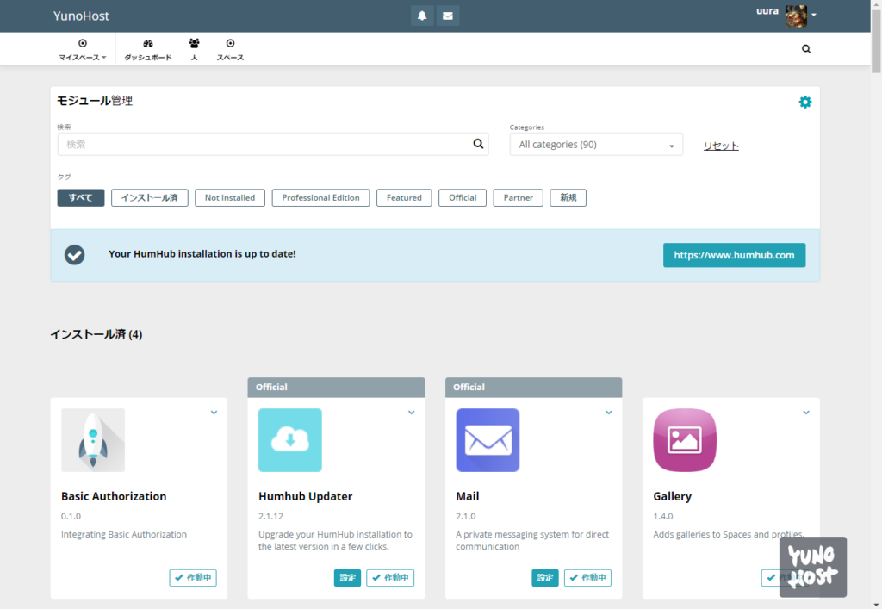This screenshot has height=609, width=882.
Task: Expand Humhub Updater card options chevron
Action: tap(412, 413)
